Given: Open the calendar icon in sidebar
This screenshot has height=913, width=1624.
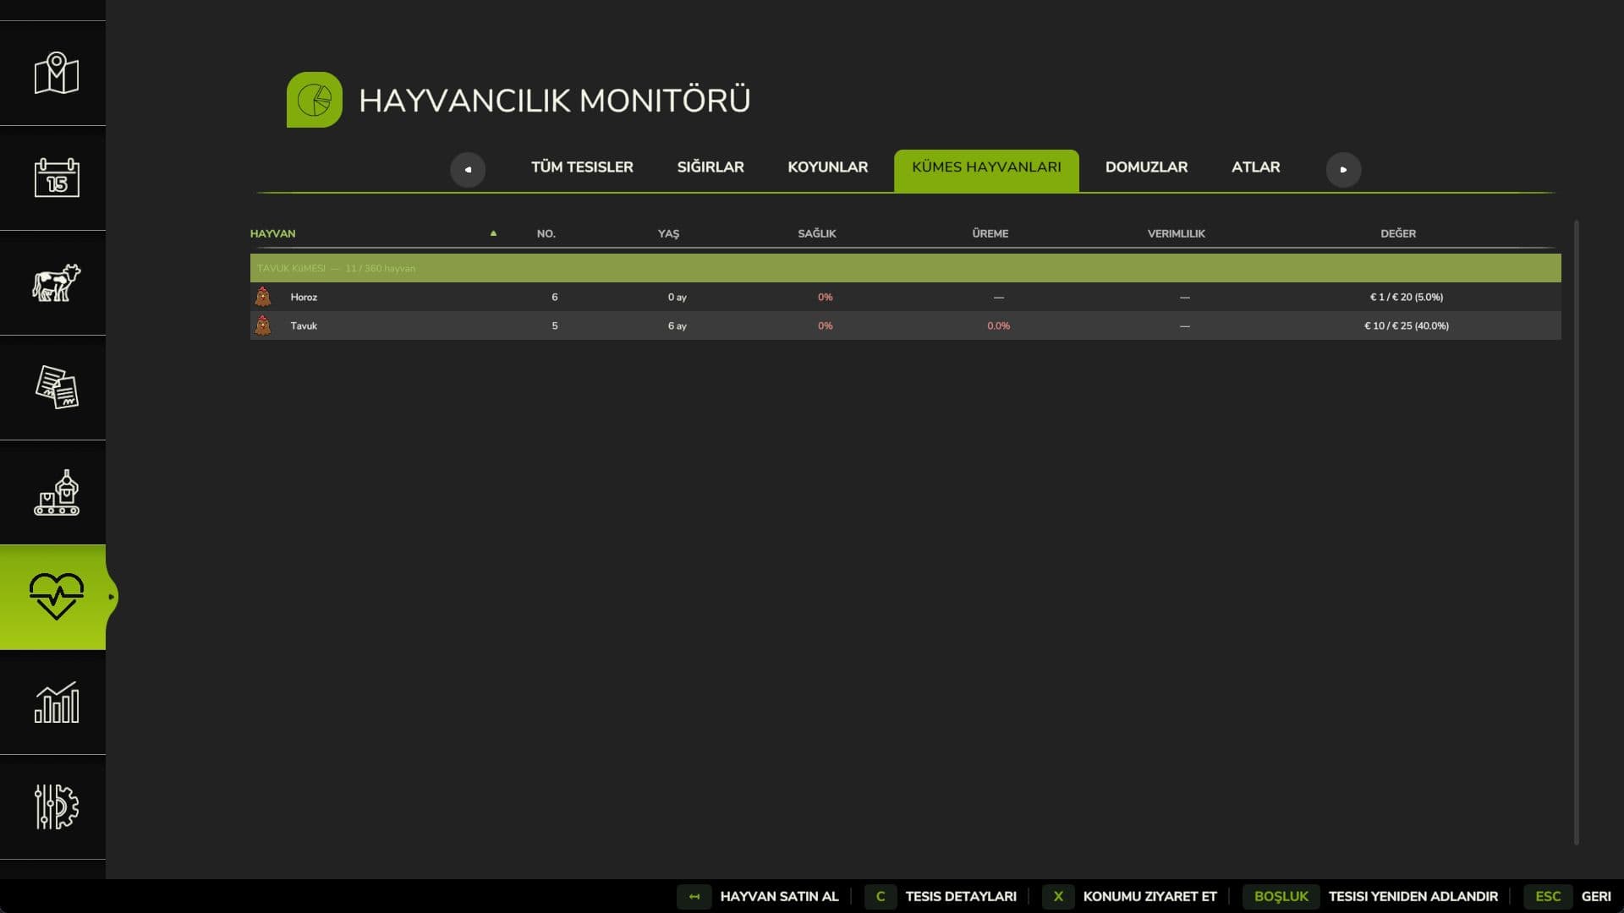Looking at the screenshot, I should 56,178.
